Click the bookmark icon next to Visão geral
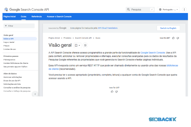The image size is (191, 127). [76, 45]
